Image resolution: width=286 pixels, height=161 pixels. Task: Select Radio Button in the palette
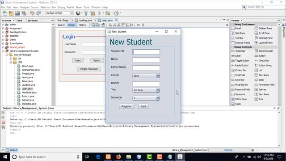[x=240, y=65]
